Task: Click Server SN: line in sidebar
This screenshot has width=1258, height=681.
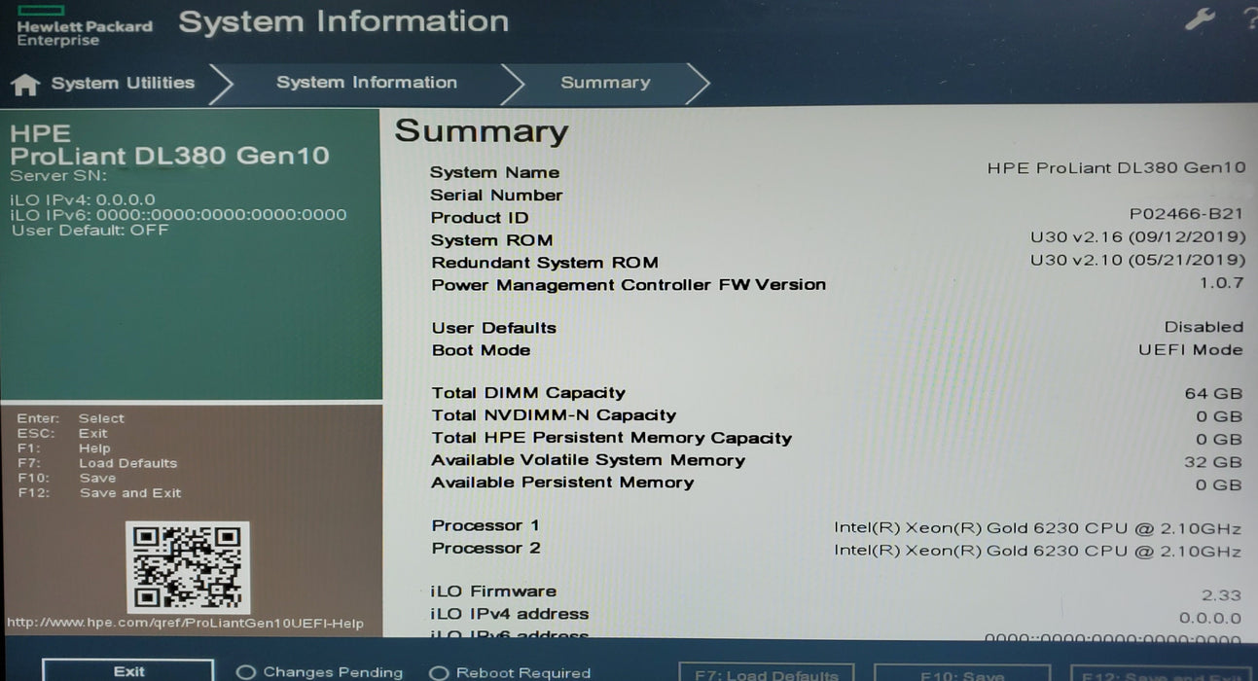Action: (58, 176)
